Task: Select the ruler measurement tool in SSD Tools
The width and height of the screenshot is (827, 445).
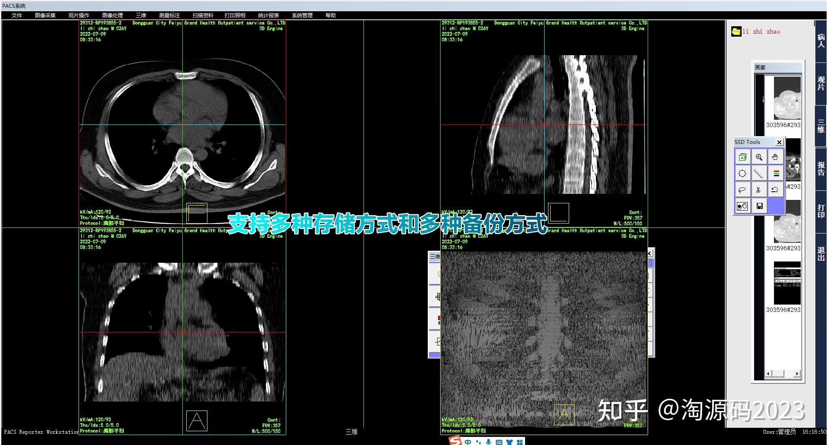Action: [x=759, y=173]
